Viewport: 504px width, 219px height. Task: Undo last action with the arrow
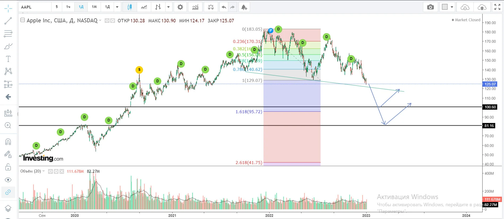224,7
